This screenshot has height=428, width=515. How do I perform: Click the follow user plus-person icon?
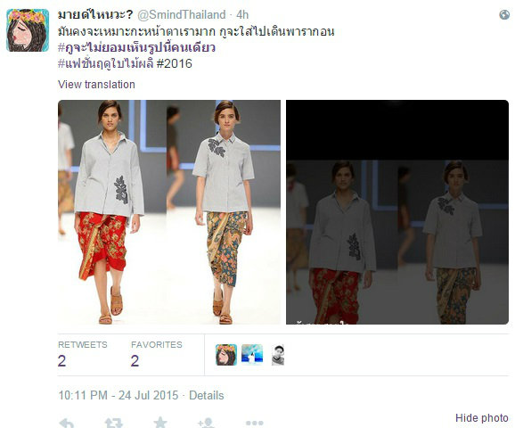(x=206, y=423)
